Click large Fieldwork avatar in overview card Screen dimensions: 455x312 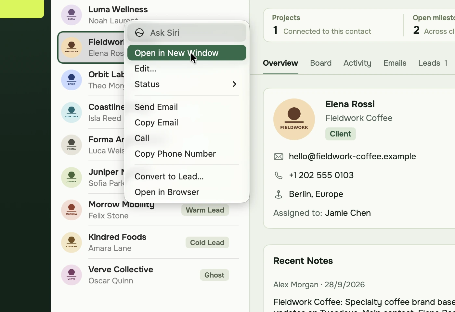pos(294,119)
